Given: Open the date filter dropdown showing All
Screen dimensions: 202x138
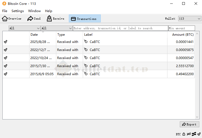Looking at the screenshot, I should point(24,28).
